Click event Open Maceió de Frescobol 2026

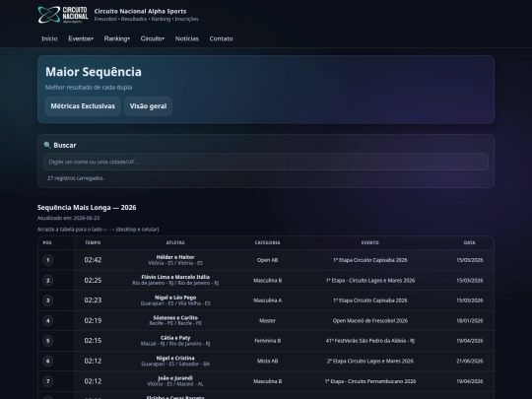[370, 320]
